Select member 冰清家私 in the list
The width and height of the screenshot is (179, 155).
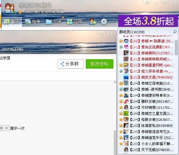point(147,126)
